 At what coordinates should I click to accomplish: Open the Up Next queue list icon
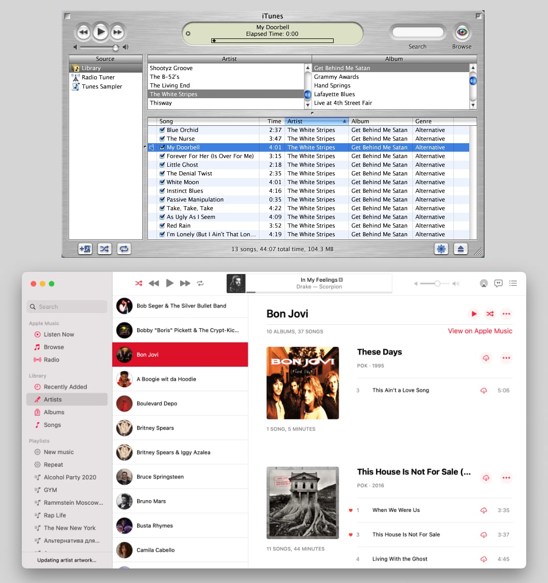(513, 283)
